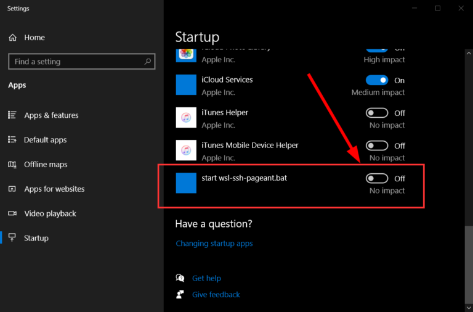The image size is (473, 312).
Task: Open Changing startup apps link
Action: [214, 244]
